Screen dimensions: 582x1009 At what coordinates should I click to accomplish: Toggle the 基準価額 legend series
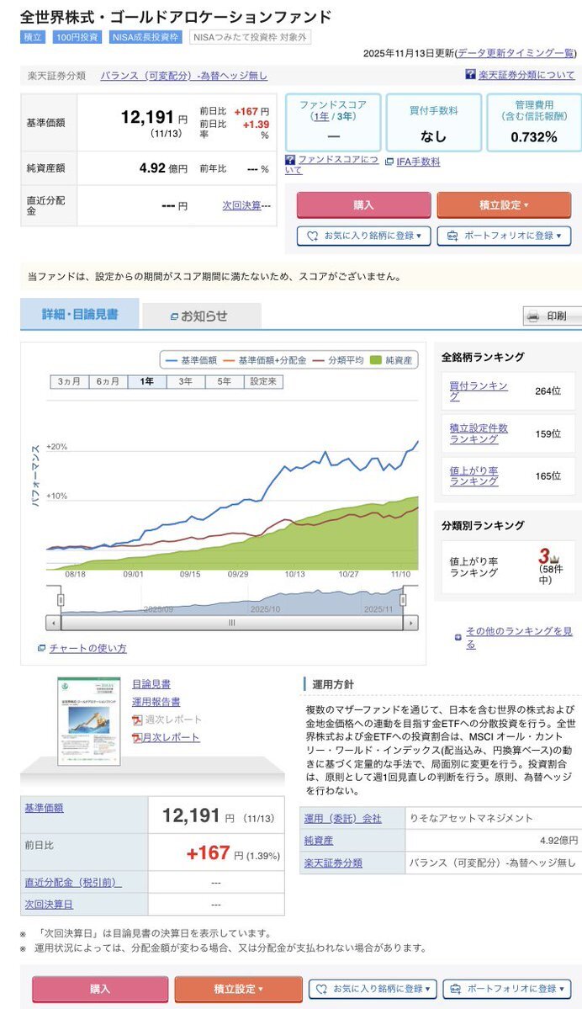tap(191, 360)
